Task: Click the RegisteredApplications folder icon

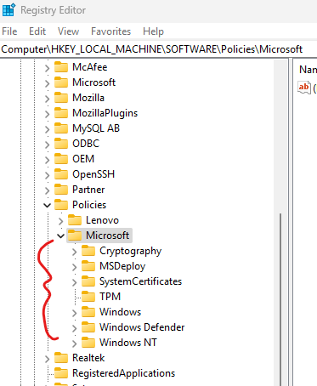Action: tap(61, 373)
